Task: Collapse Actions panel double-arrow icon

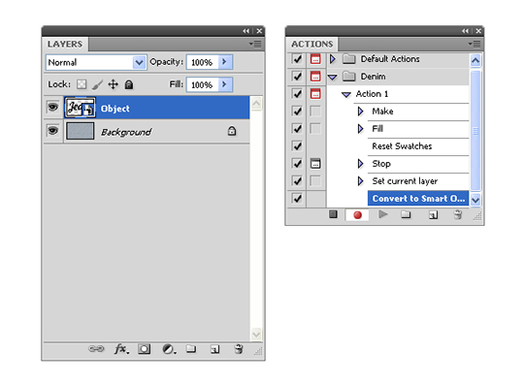Action: coord(466,31)
